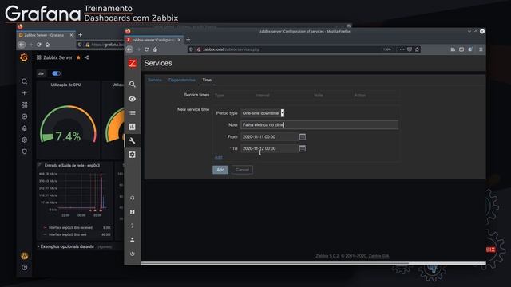511x287 pixels.
Task: Open the calendar picker next to Till
Action: (x=303, y=148)
